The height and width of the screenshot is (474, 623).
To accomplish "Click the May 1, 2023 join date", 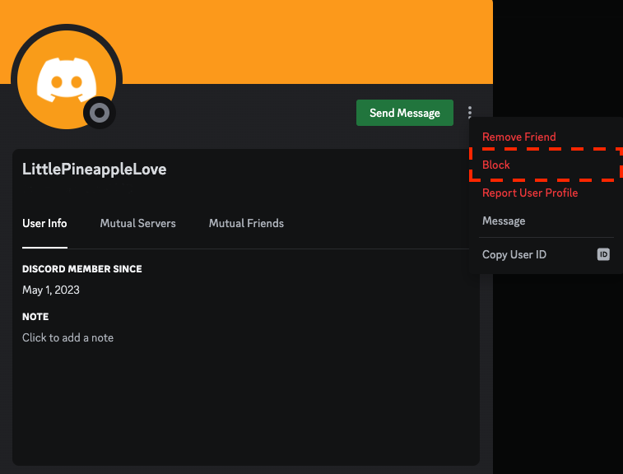I will point(51,290).
